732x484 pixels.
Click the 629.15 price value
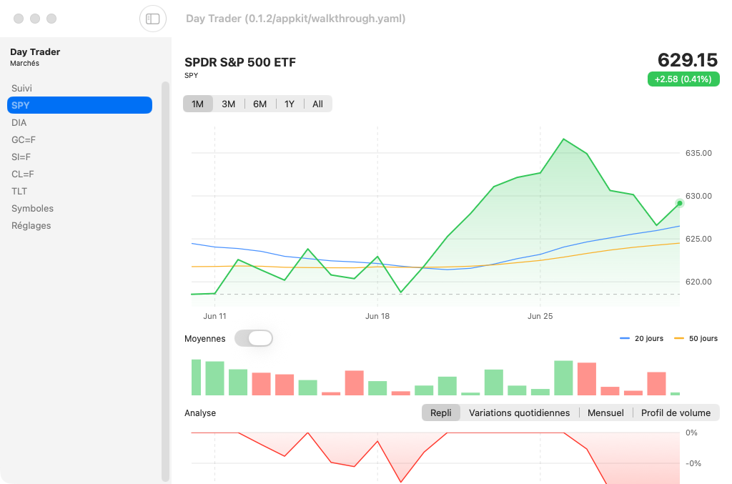coord(687,60)
